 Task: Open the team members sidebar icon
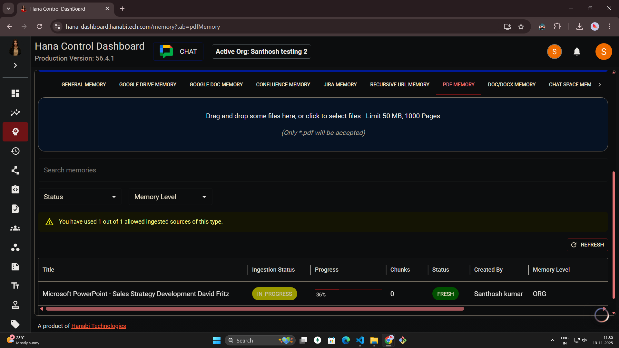pos(15,228)
